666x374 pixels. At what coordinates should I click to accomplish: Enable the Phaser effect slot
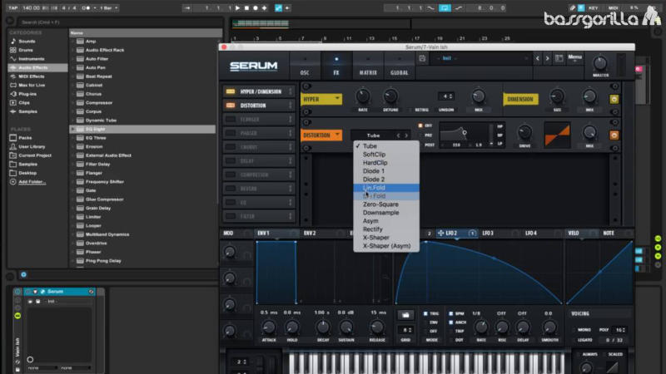231,133
